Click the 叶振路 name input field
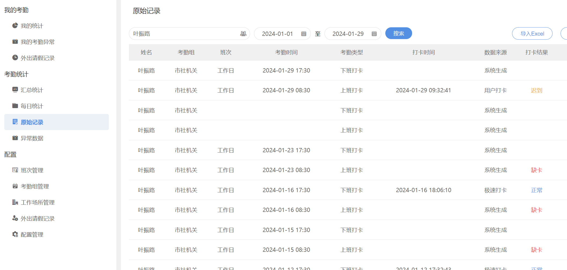Viewport: 567px width, 270px height. pos(185,34)
